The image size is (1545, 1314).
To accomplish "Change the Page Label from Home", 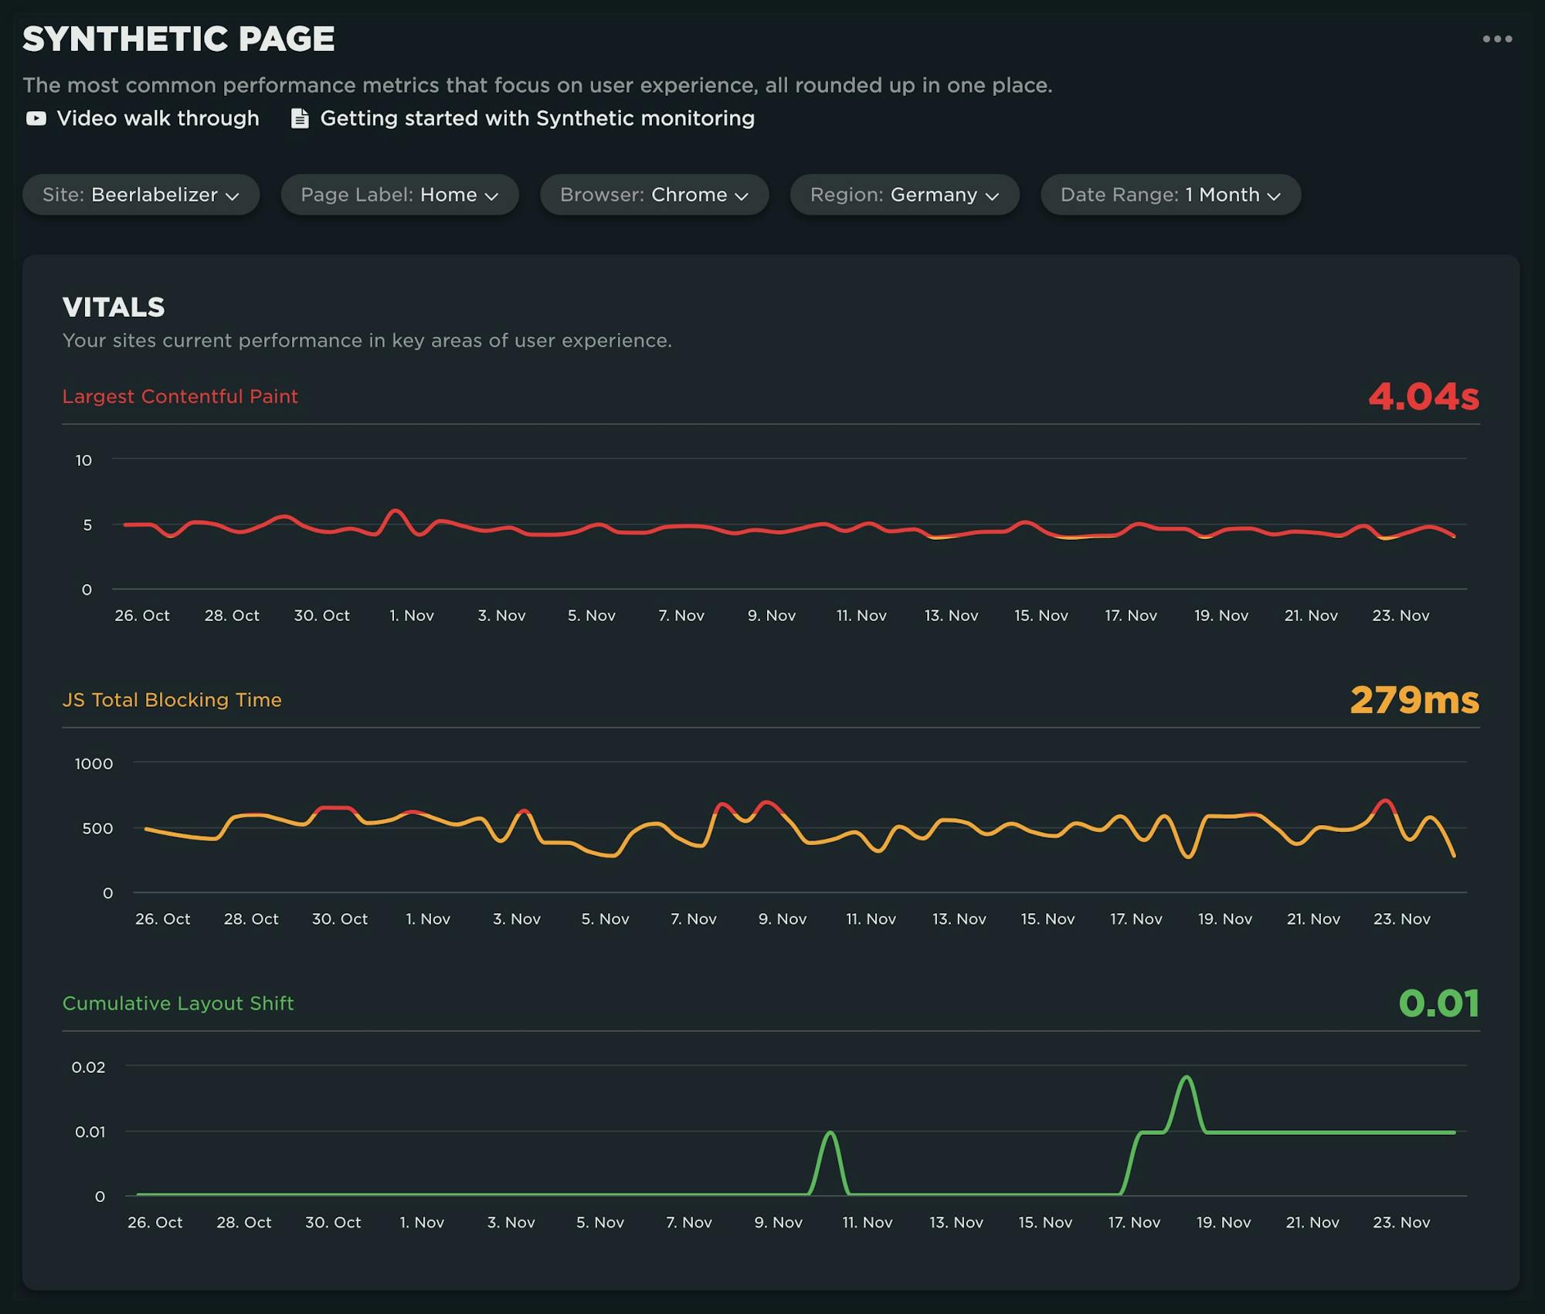I will point(399,195).
